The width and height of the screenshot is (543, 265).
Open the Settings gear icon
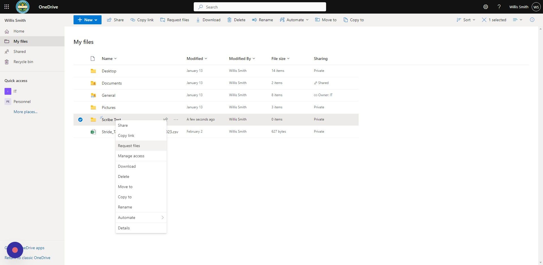[486, 7]
